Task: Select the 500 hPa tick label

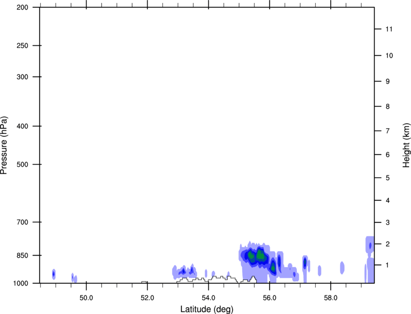Action: coord(21,165)
